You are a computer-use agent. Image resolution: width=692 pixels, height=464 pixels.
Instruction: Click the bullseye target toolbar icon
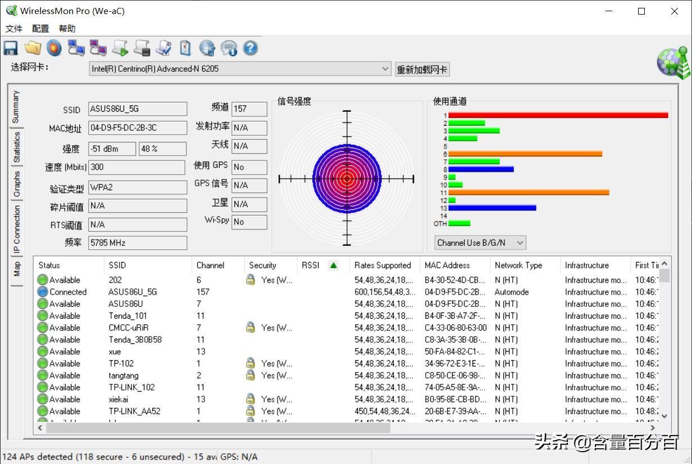click(x=54, y=48)
